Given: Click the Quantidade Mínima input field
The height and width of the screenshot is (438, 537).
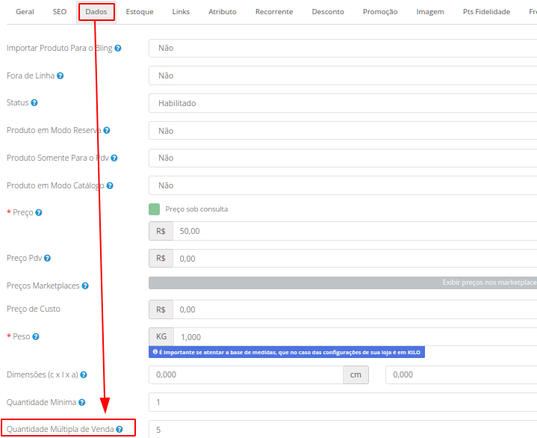Looking at the screenshot, I should (x=343, y=402).
